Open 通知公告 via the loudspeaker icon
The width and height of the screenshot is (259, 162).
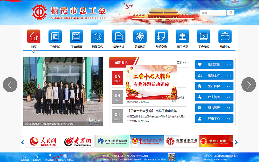(97, 36)
